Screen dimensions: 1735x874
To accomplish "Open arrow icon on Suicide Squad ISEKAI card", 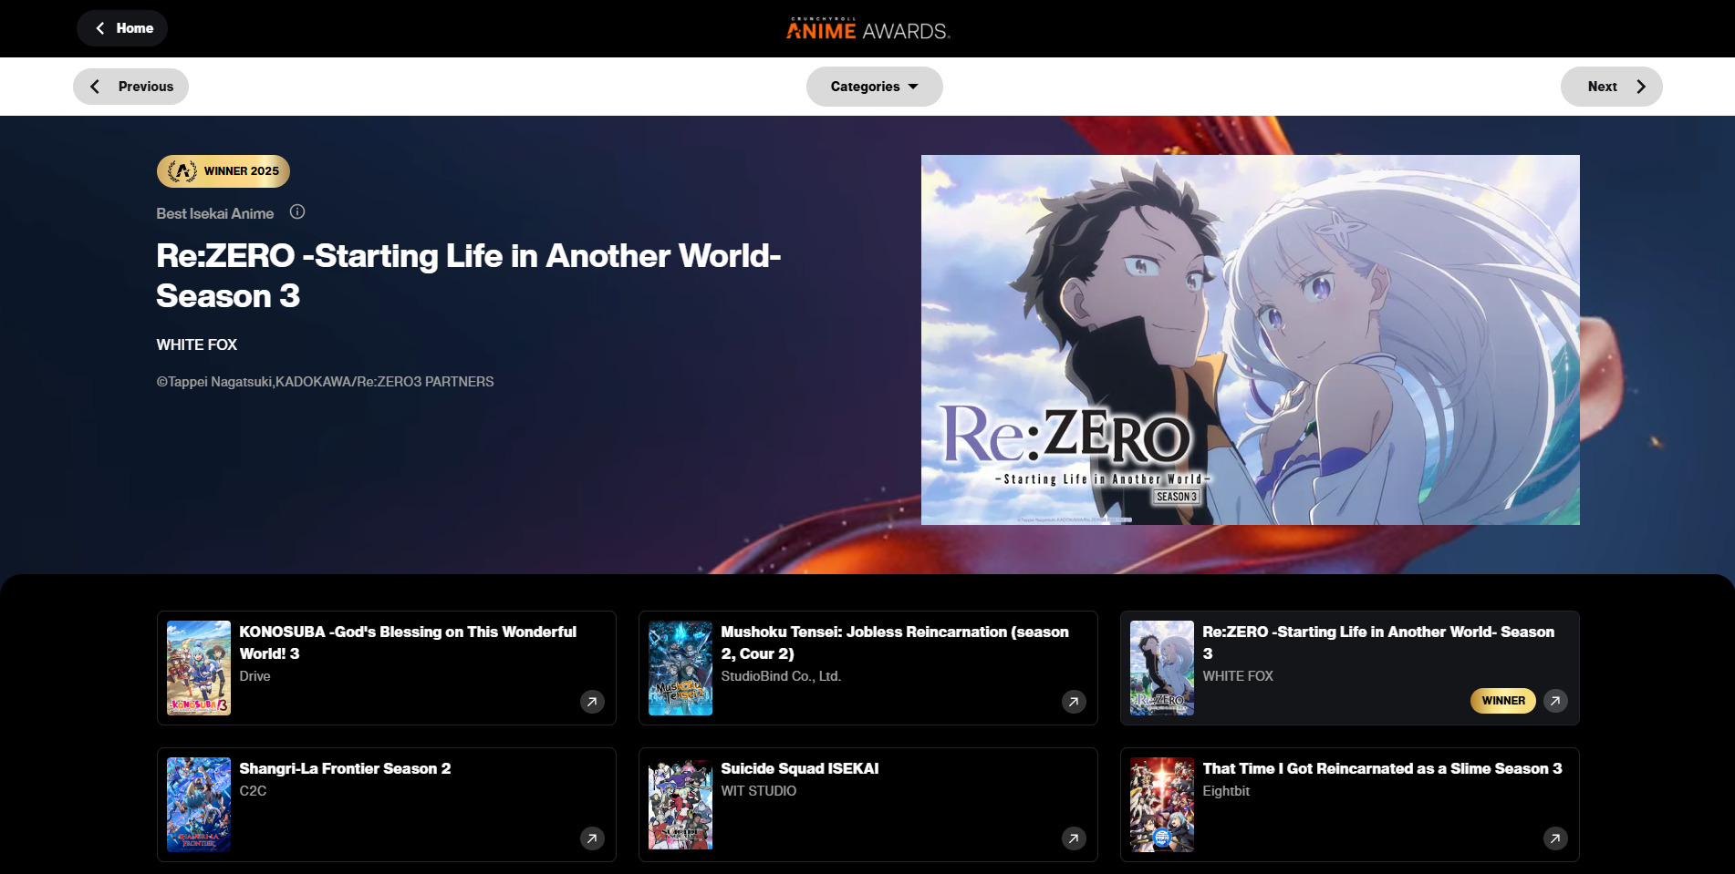I will (x=1074, y=838).
